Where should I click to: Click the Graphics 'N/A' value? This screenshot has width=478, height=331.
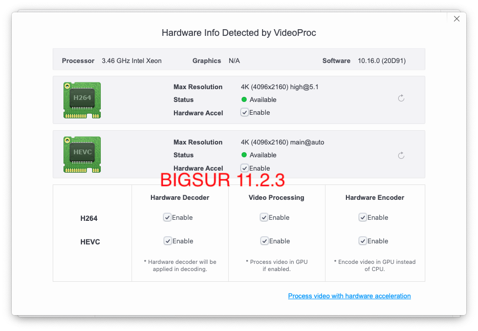pos(234,60)
